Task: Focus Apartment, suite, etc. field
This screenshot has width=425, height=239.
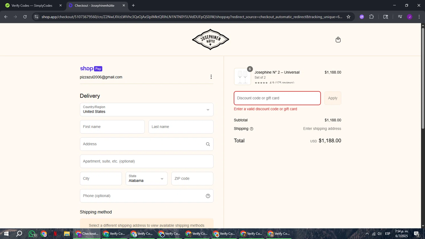Action: click(x=146, y=161)
